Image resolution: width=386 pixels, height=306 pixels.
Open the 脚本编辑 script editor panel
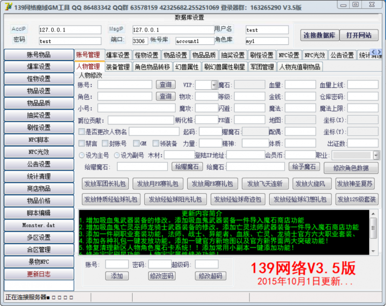coord(36,213)
